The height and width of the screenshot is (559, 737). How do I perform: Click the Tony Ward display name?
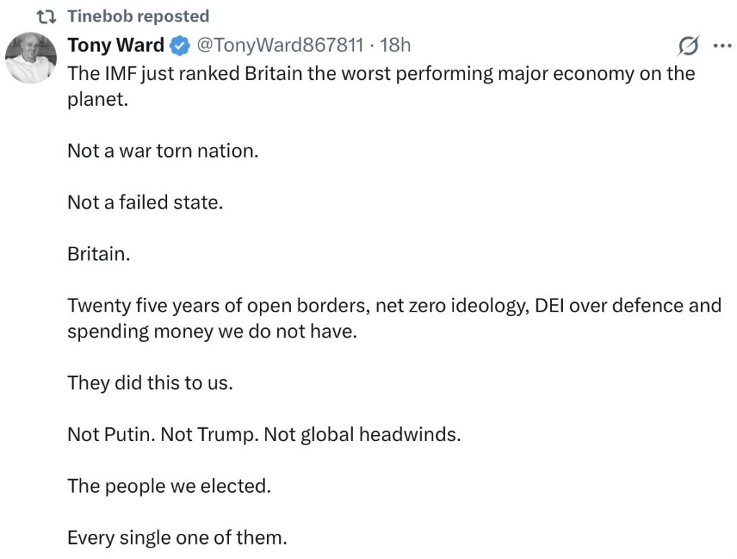pos(115,45)
